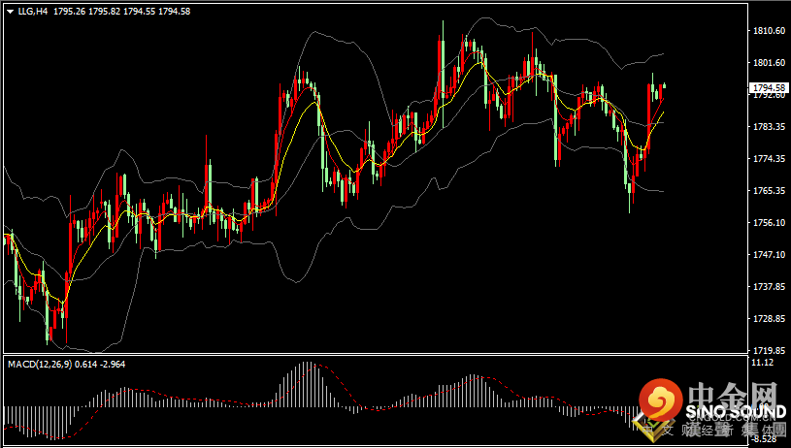791x448 pixels.
Task: Click the 11.12 MACD scale label
Action: click(762, 363)
